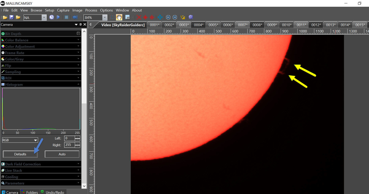Expand the Parameters section
Viewport: 369px width, 194px height.
coord(41,183)
